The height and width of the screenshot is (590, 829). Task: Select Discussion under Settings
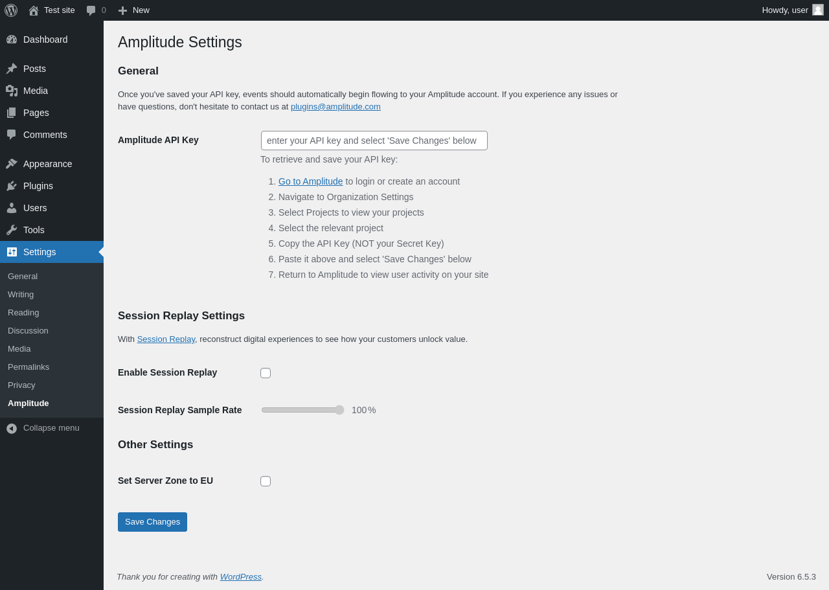28,331
